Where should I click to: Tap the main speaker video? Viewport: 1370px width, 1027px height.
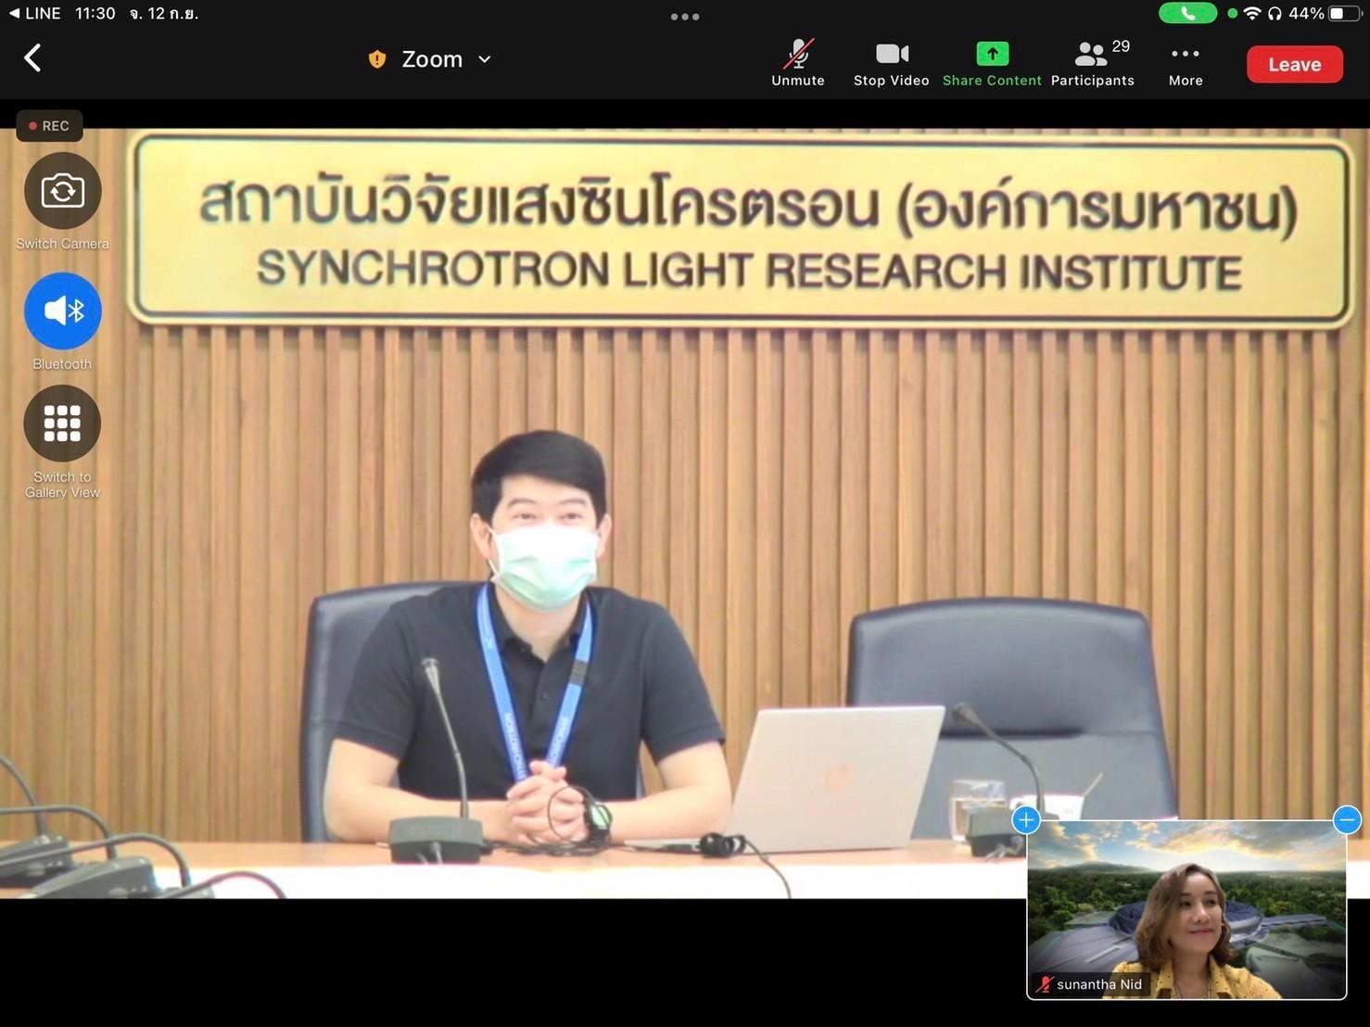point(685,513)
